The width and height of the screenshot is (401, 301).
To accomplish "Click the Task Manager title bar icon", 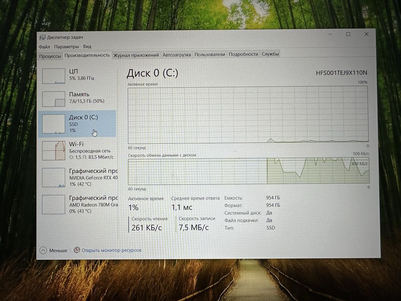I will click(43, 38).
